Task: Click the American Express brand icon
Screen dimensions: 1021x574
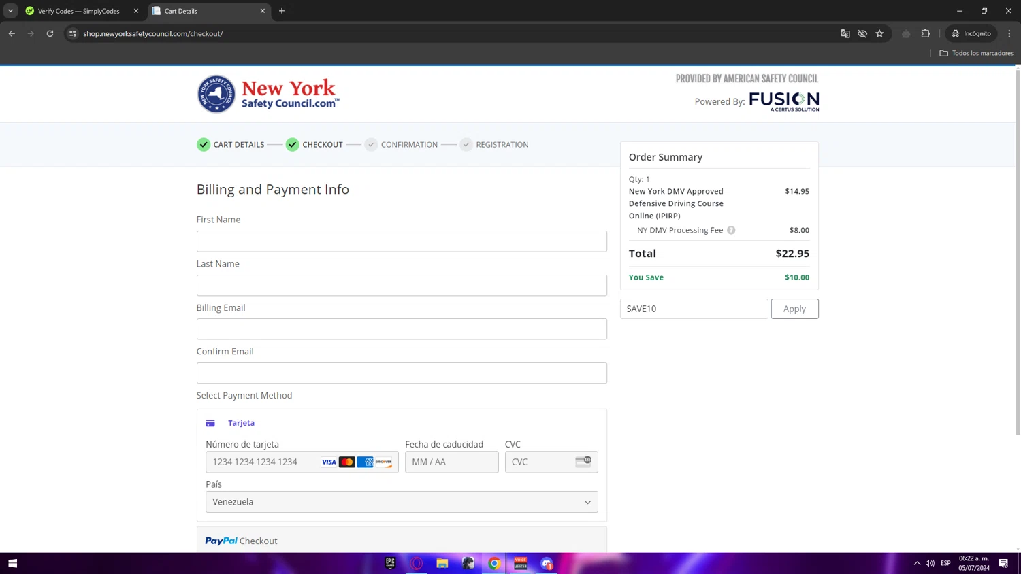Action: coord(366,462)
